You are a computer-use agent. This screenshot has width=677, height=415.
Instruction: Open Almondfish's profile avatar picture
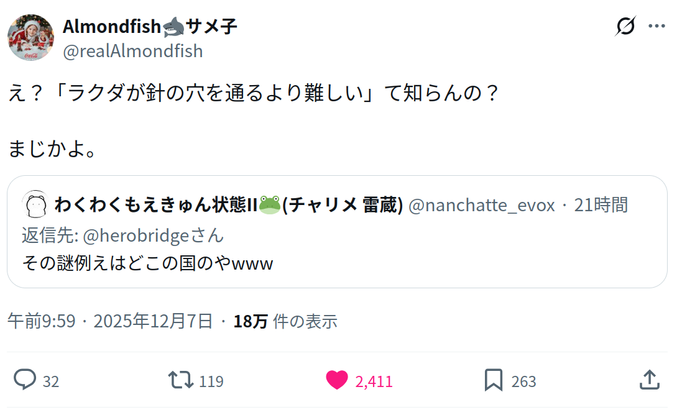30,37
